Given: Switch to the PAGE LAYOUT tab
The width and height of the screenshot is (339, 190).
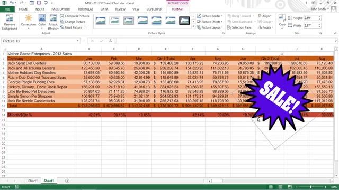Looking at the screenshot, I should point(61,9).
